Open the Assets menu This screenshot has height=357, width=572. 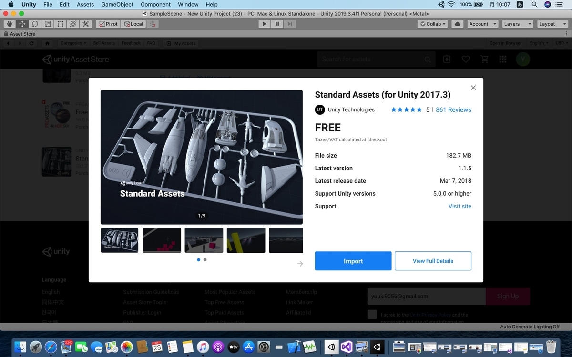tap(85, 4)
